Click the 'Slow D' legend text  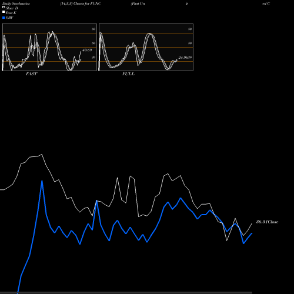point(12,8)
